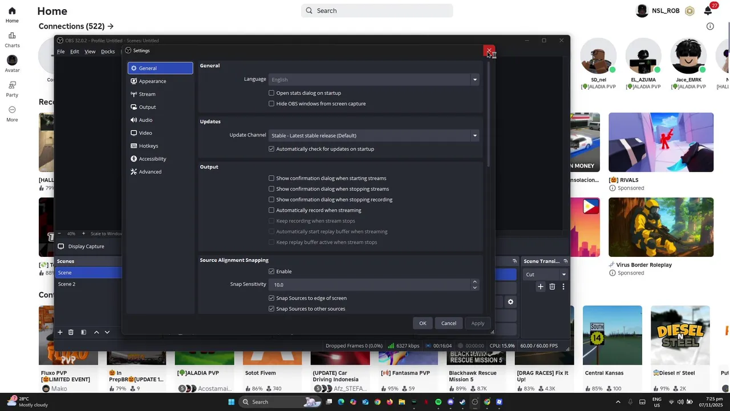Pop out the Scene Transitions dock
This screenshot has height=411, width=730.
pyautogui.click(x=565, y=261)
